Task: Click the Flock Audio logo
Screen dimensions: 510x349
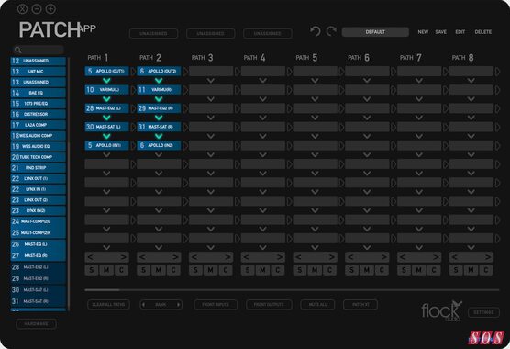Action: (441, 310)
